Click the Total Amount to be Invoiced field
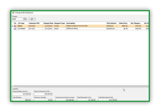This screenshot has width=160, height=112. (x=65, y=100)
